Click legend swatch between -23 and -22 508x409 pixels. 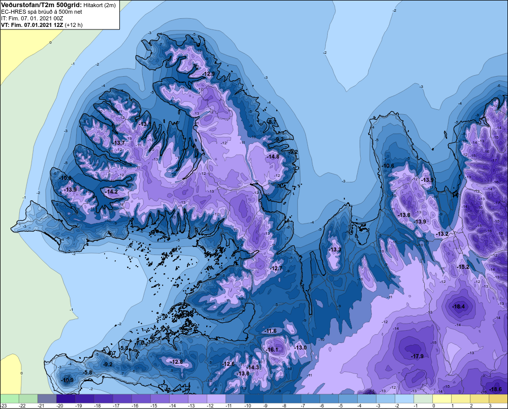(x=9, y=398)
